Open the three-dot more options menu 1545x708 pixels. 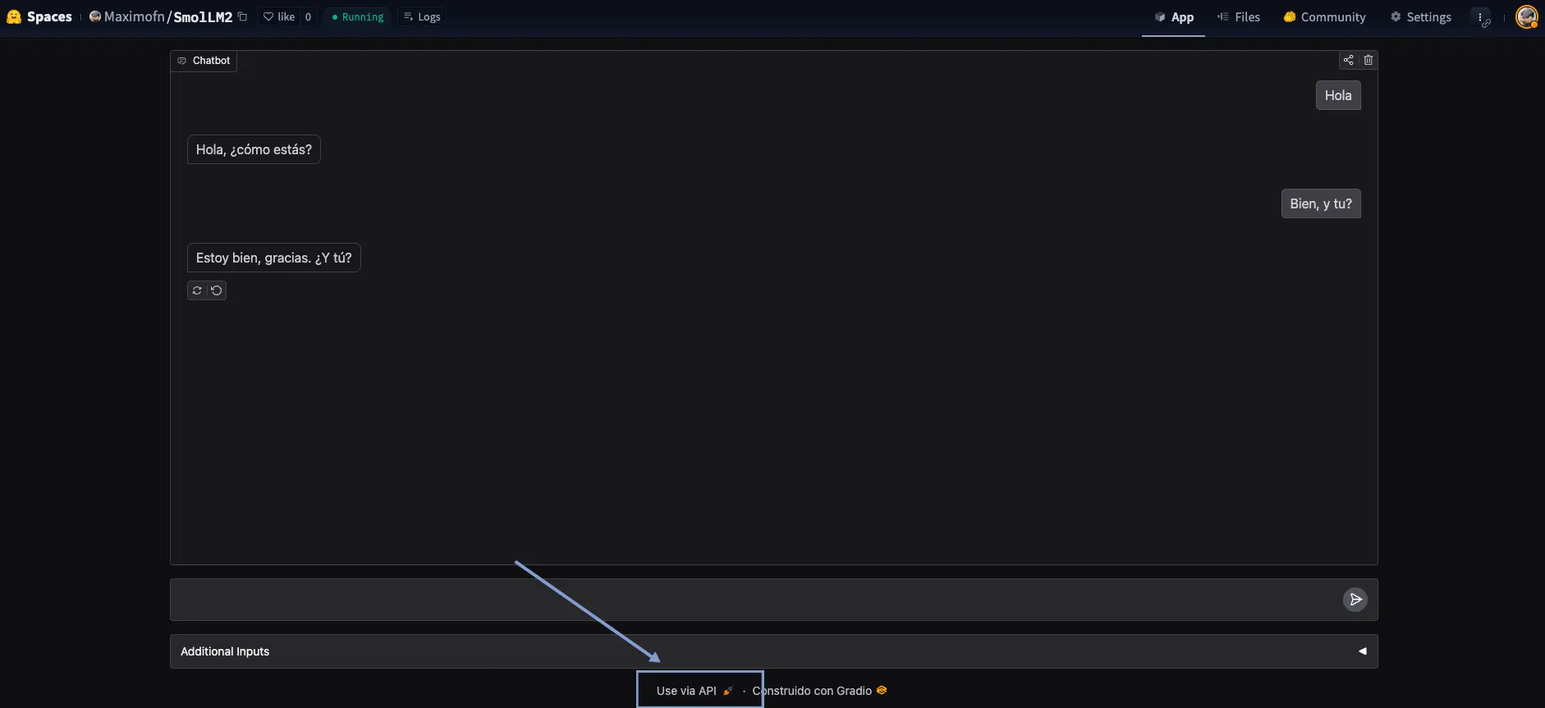click(x=1480, y=17)
